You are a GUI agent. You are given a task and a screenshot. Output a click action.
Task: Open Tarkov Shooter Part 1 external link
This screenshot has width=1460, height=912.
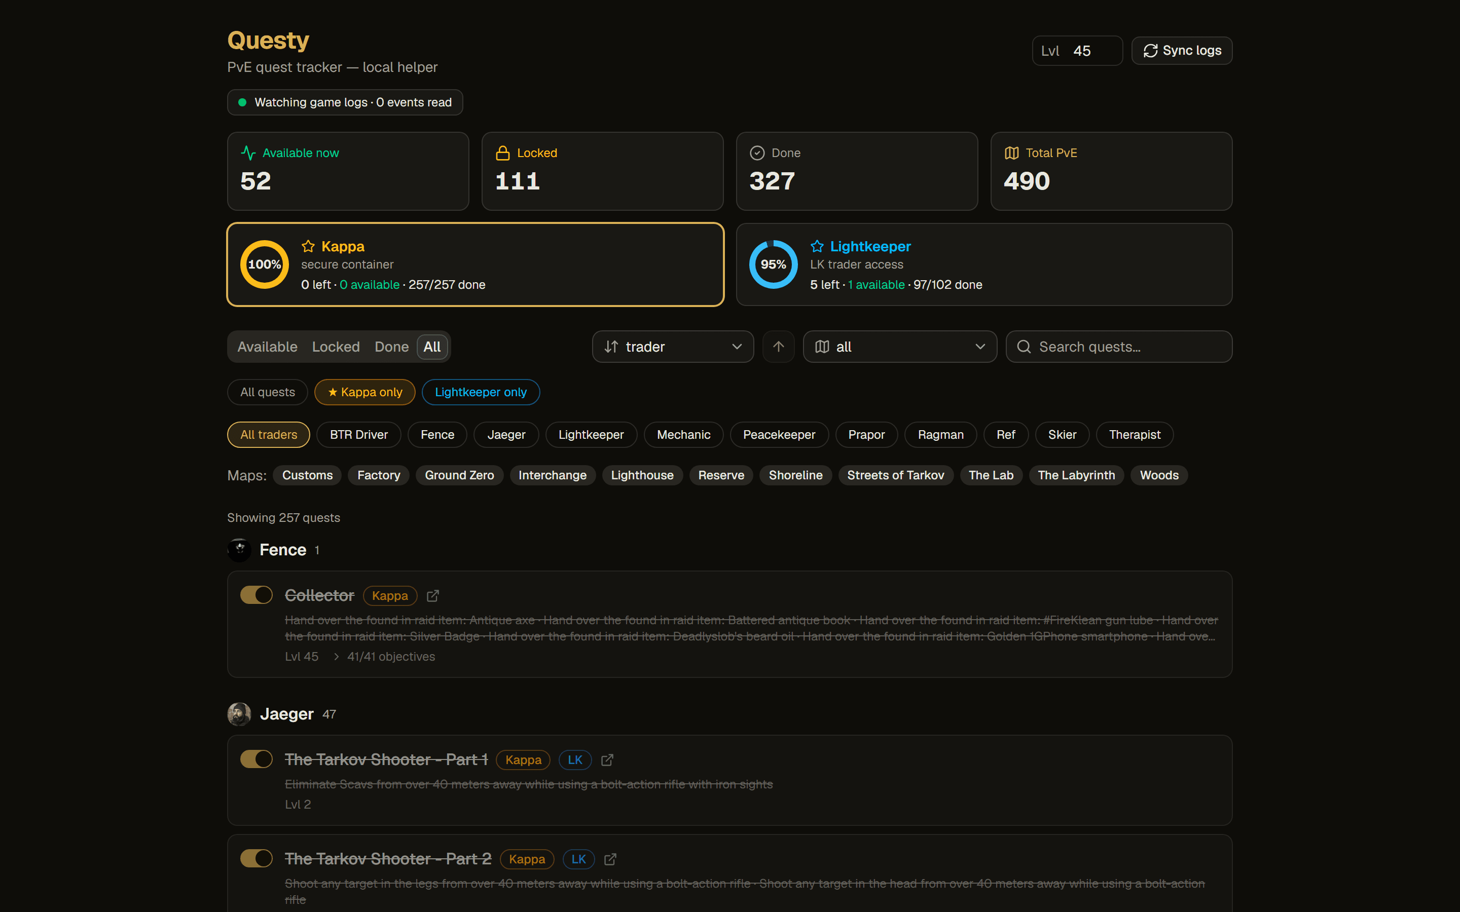point(607,760)
